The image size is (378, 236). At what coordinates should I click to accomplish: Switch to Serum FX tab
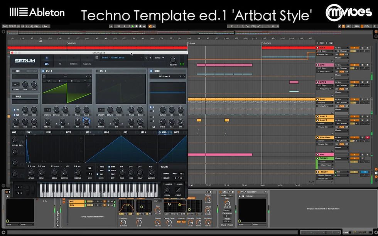tap(60, 61)
